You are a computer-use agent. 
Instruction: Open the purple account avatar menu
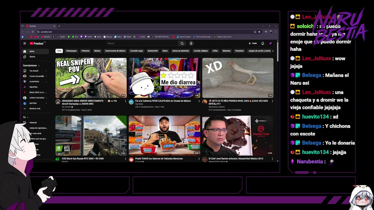(x=271, y=43)
